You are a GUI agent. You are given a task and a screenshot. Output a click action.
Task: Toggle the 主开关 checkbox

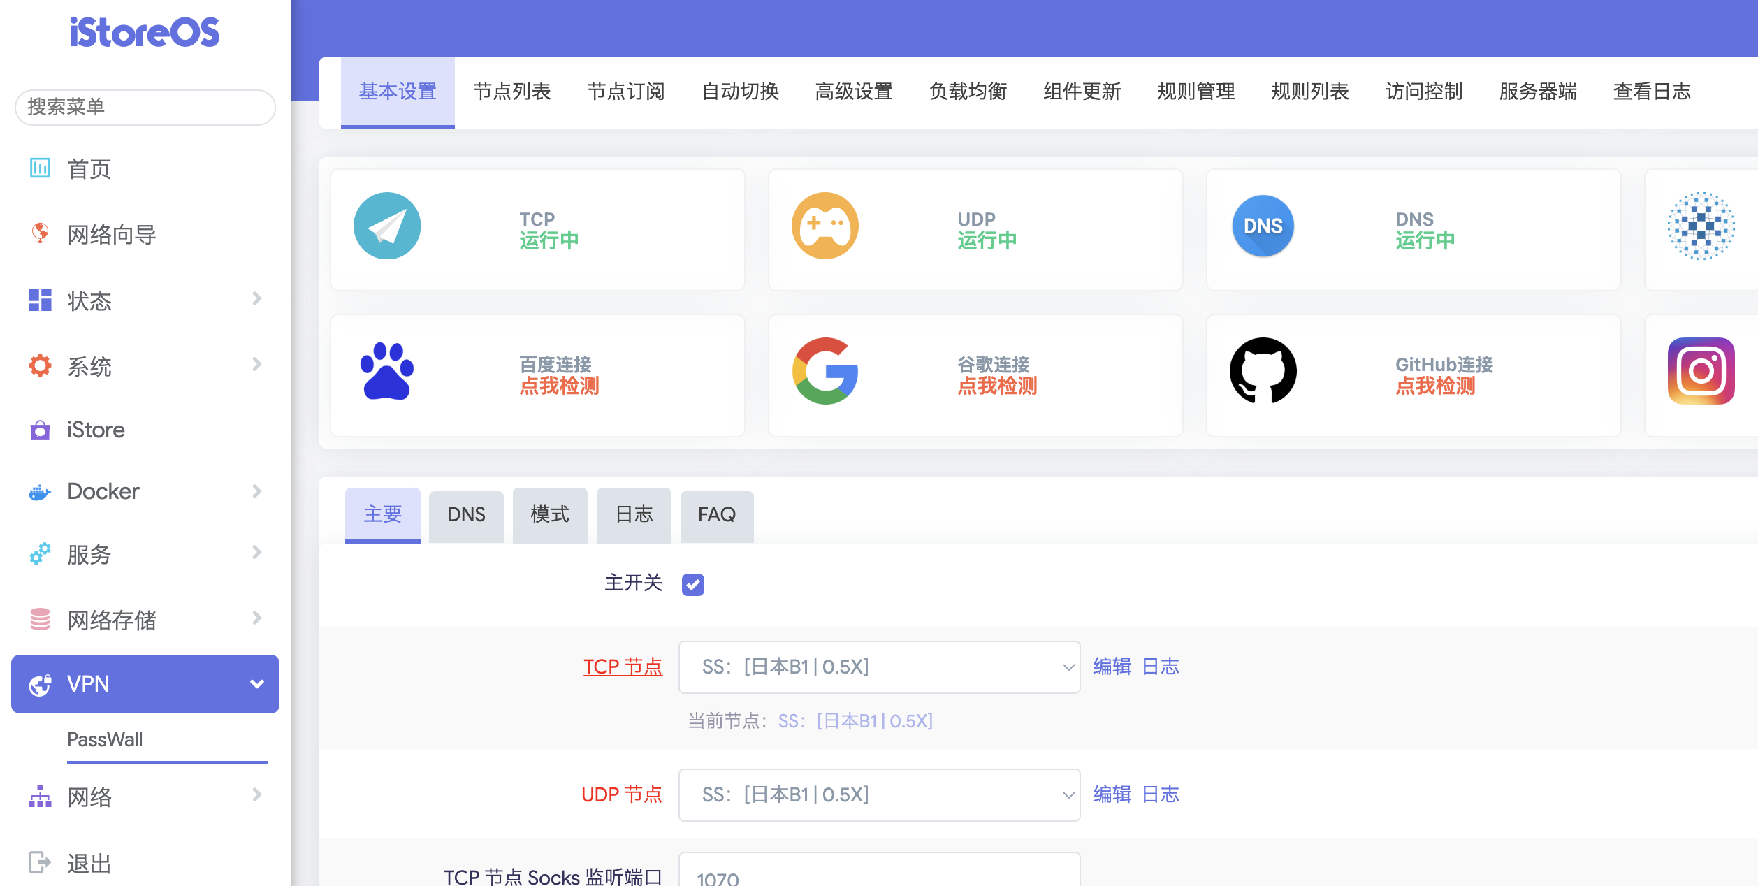coord(693,584)
